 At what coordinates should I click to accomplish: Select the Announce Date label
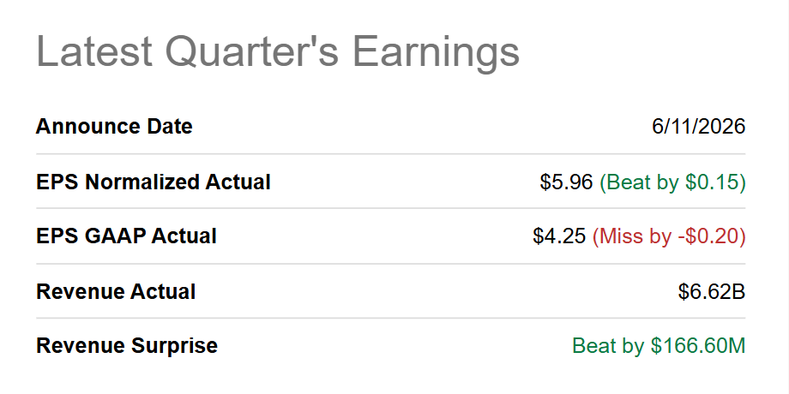coord(114,126)
